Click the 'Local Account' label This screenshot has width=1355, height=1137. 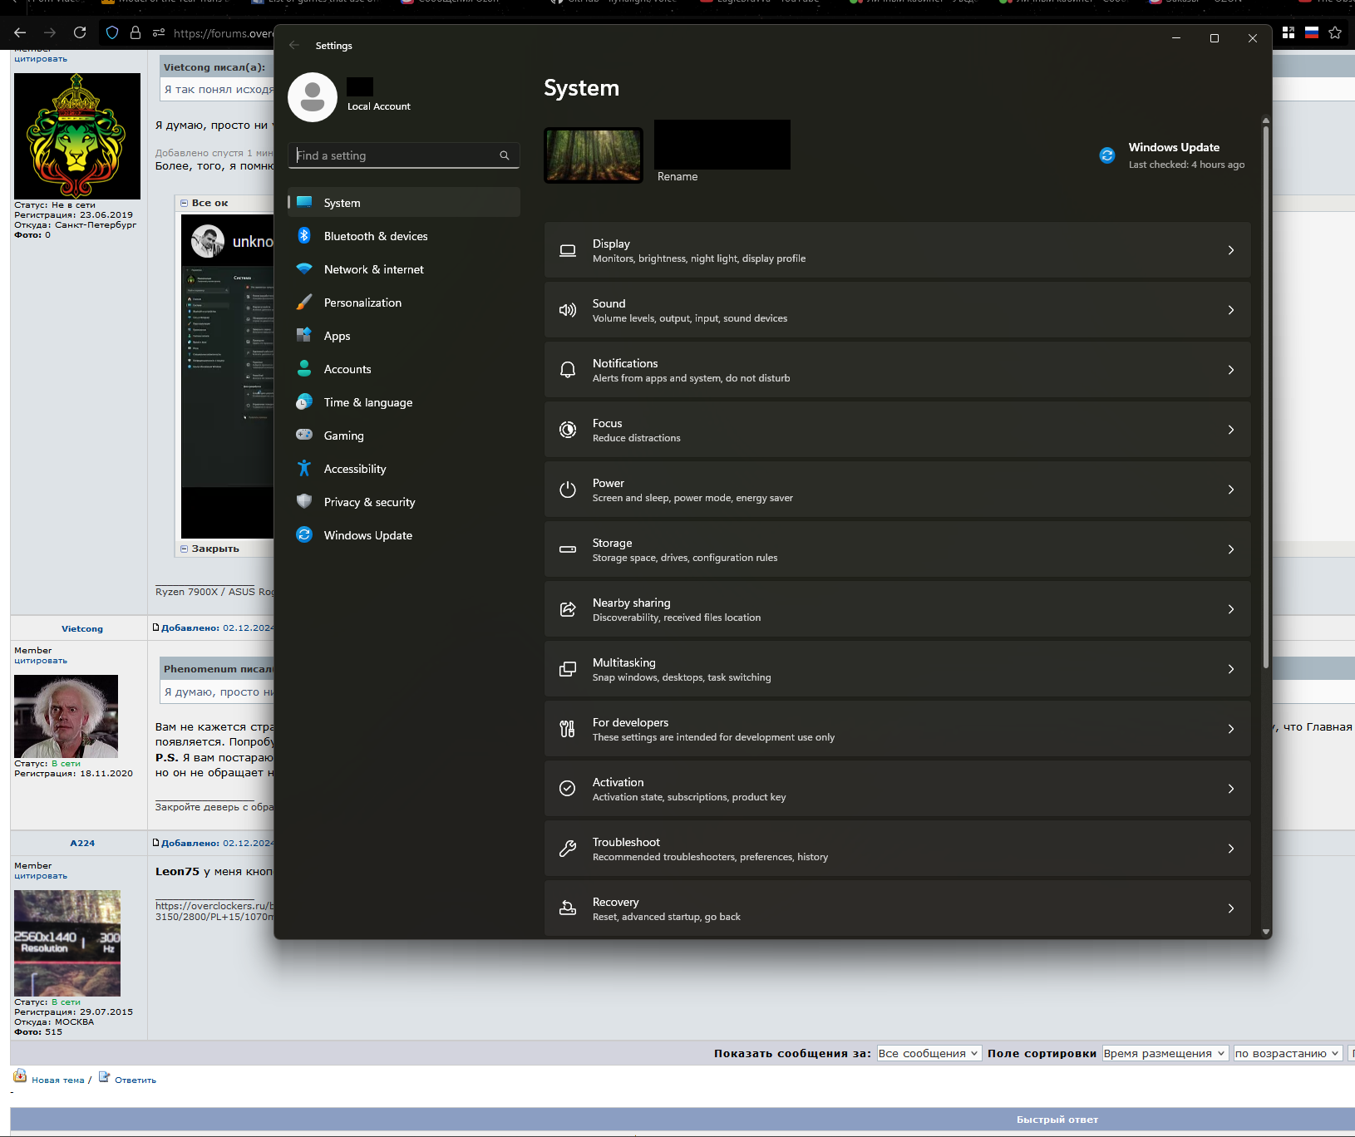point(379,106)
